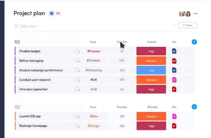Open comments for Hire new copywriter
The width and height of the screenshot is (211, 138).
coord(77,89)
